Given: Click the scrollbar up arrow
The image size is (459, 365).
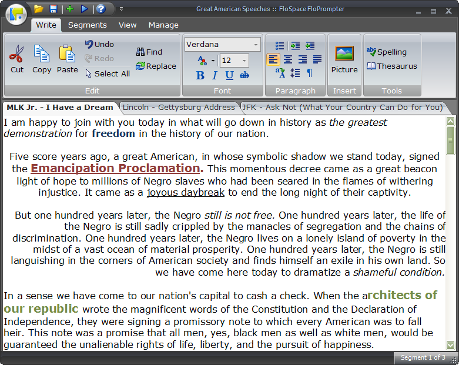Looking at the screenshot, I should click(x=450, y=121).
